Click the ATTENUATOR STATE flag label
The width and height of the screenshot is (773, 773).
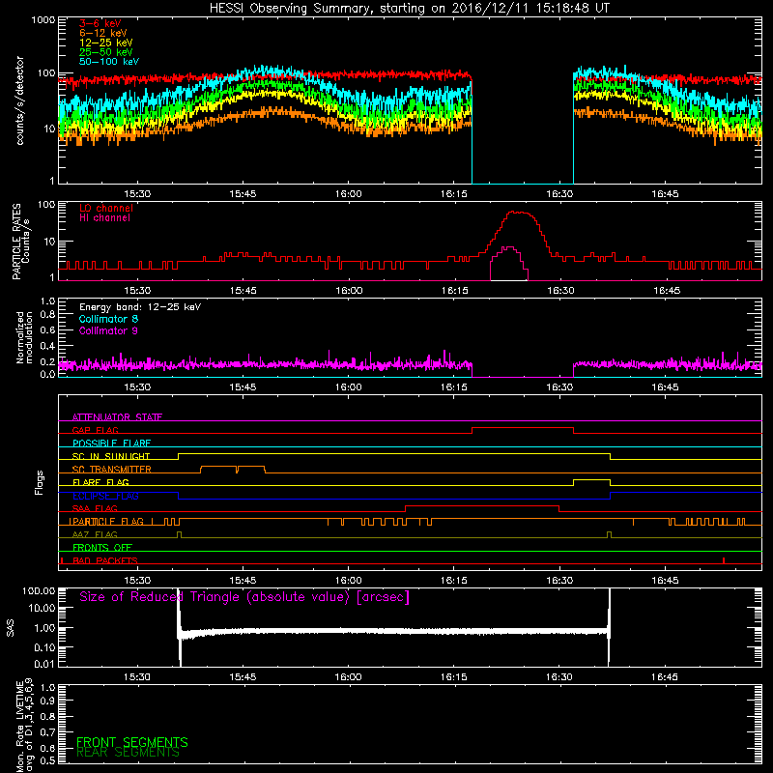[x=117, y=417]
